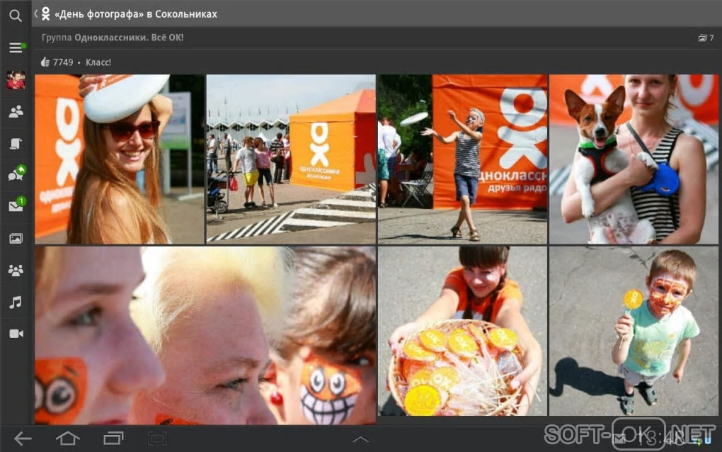Tap the thumbs-up like icon
Screen dimensions: 722x452
pyautogui.click(x=45, y=62)
